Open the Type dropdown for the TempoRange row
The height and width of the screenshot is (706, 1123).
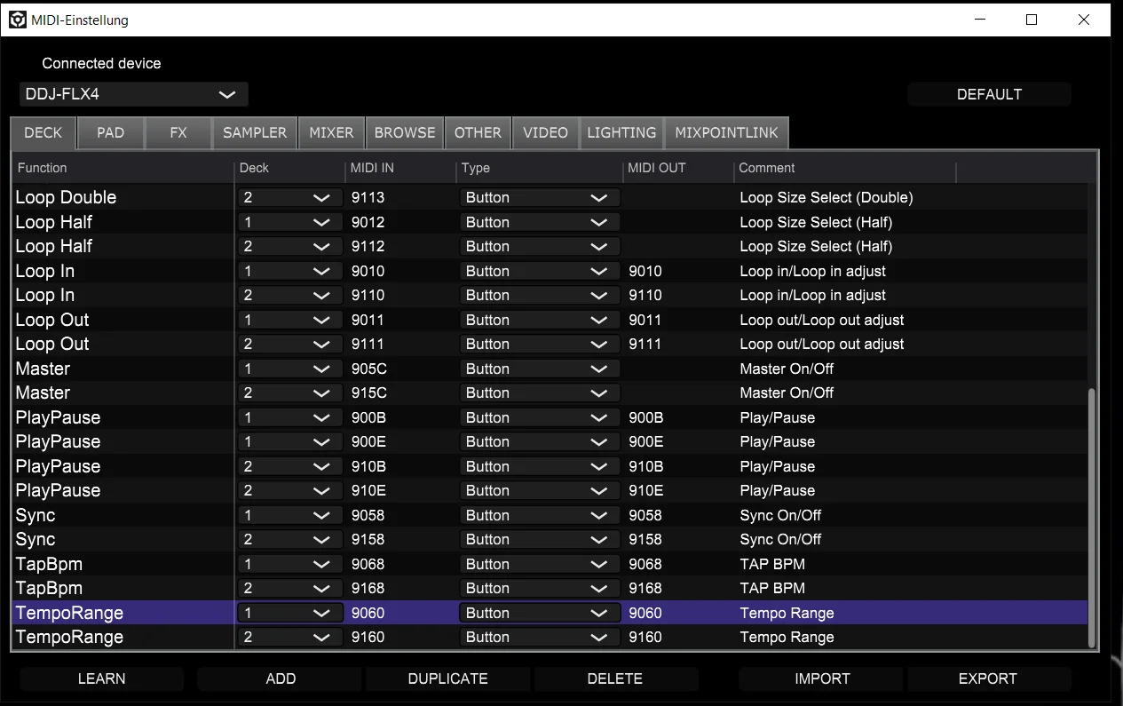click(538, 612)
